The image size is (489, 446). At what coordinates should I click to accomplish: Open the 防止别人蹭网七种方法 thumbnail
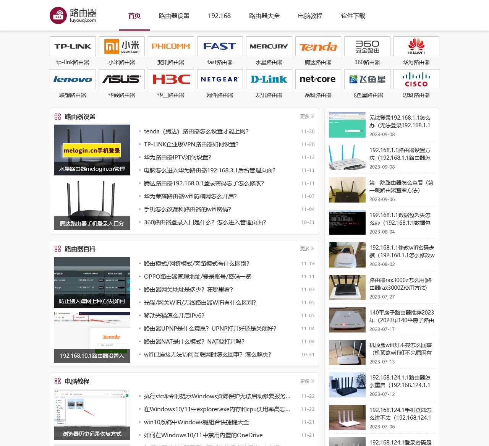92,282
